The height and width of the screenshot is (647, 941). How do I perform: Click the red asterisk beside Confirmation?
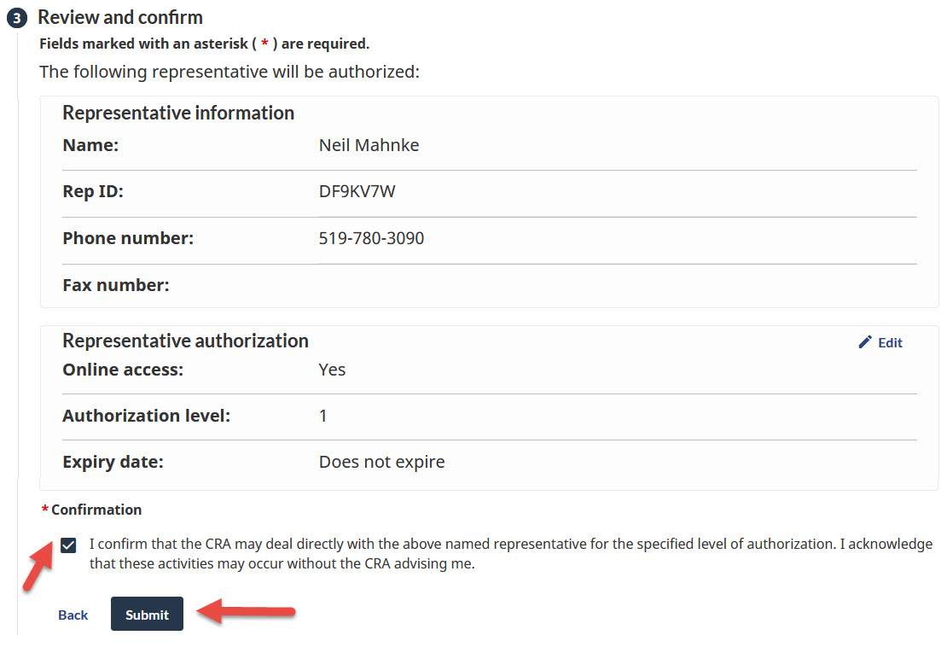point(44,510)
